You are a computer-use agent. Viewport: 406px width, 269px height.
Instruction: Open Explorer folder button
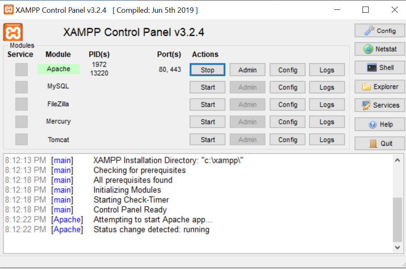click(380, 87)
